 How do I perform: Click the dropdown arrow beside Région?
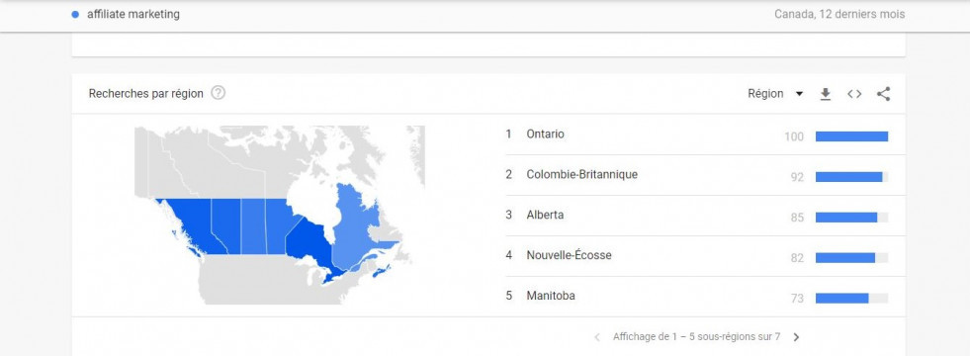[799, 94]
